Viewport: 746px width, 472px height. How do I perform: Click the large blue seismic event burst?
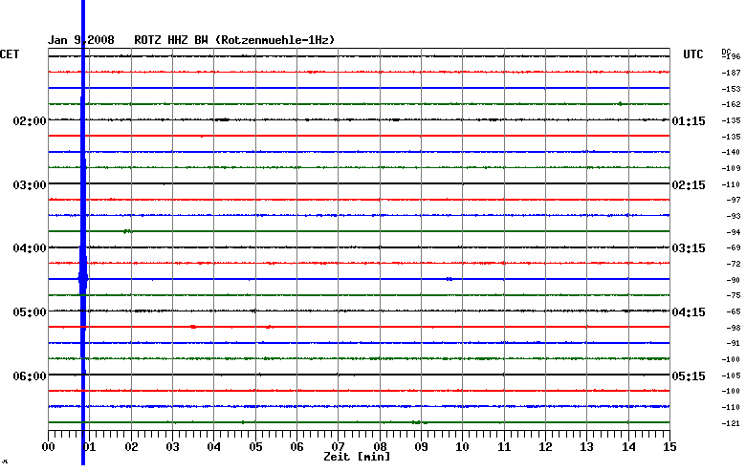pos(83,232)
